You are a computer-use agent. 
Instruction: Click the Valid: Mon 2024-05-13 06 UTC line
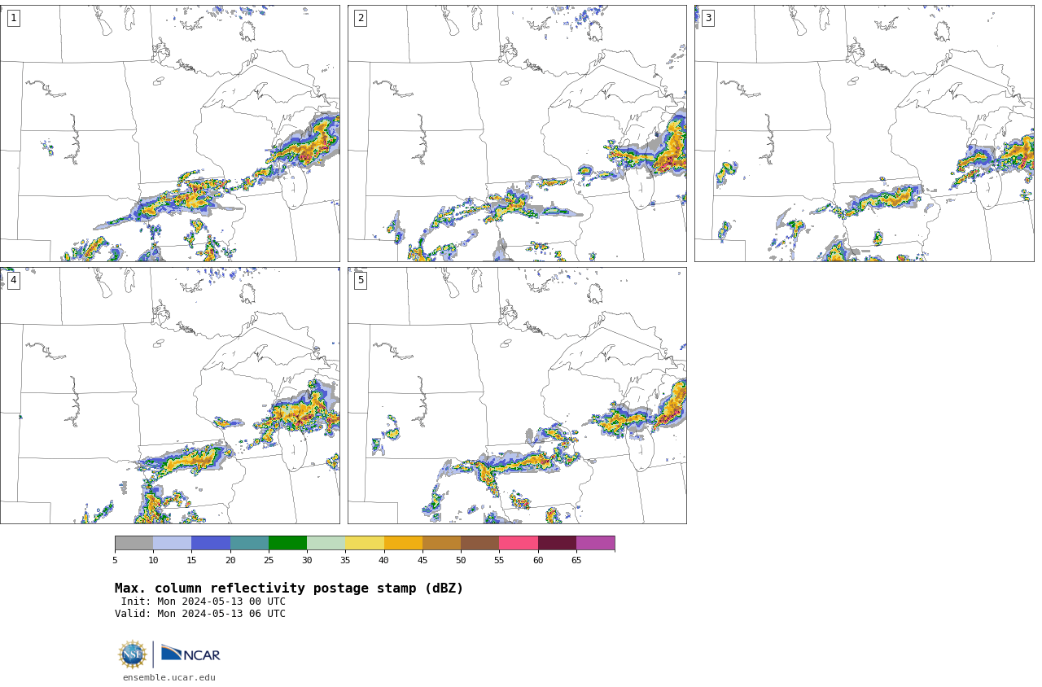click(200, 614)
